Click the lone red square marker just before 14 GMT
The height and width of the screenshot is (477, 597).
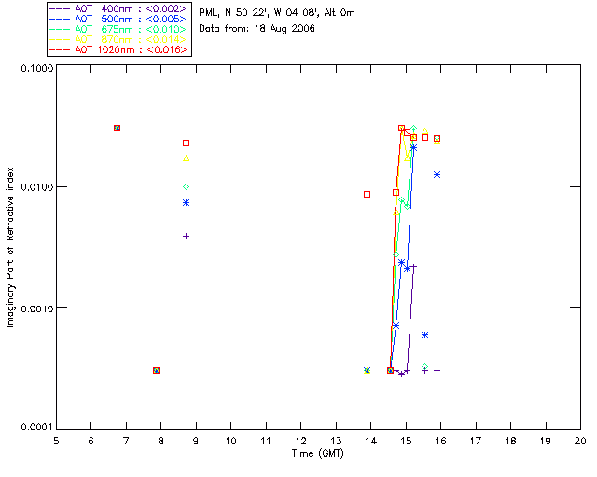[x=367, y=195]
